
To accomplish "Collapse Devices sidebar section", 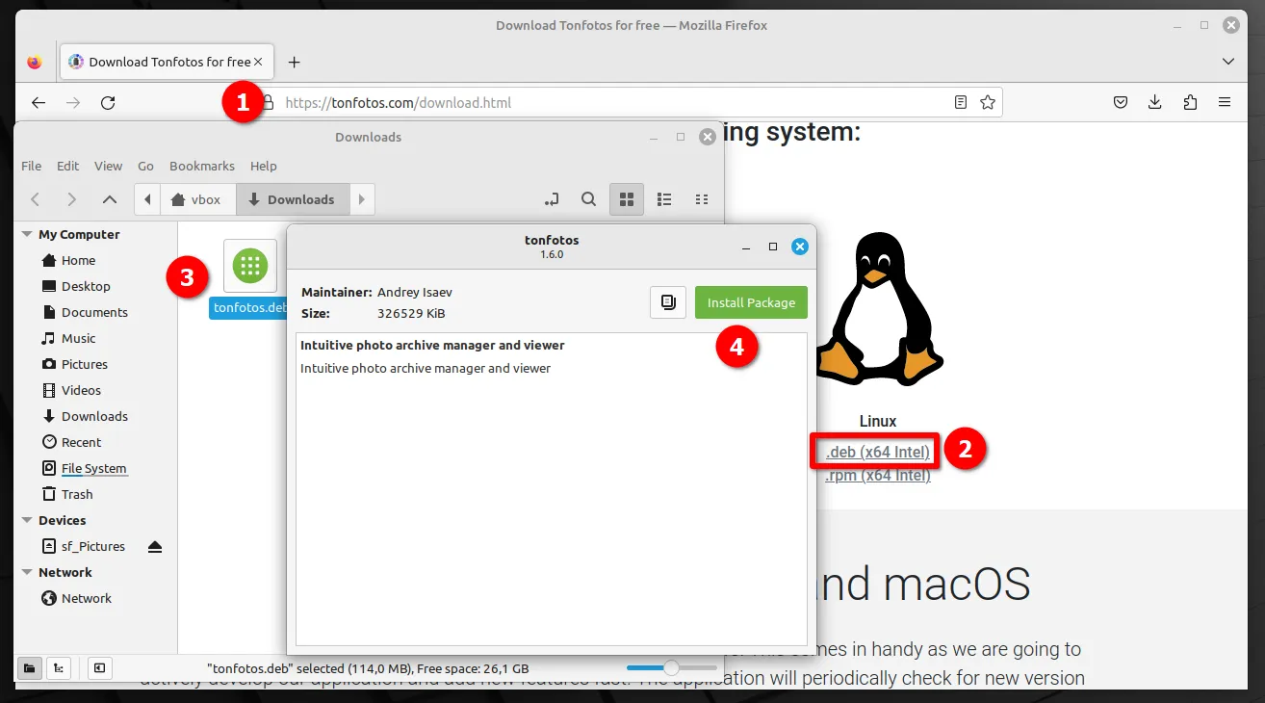I will click(27, 521).
